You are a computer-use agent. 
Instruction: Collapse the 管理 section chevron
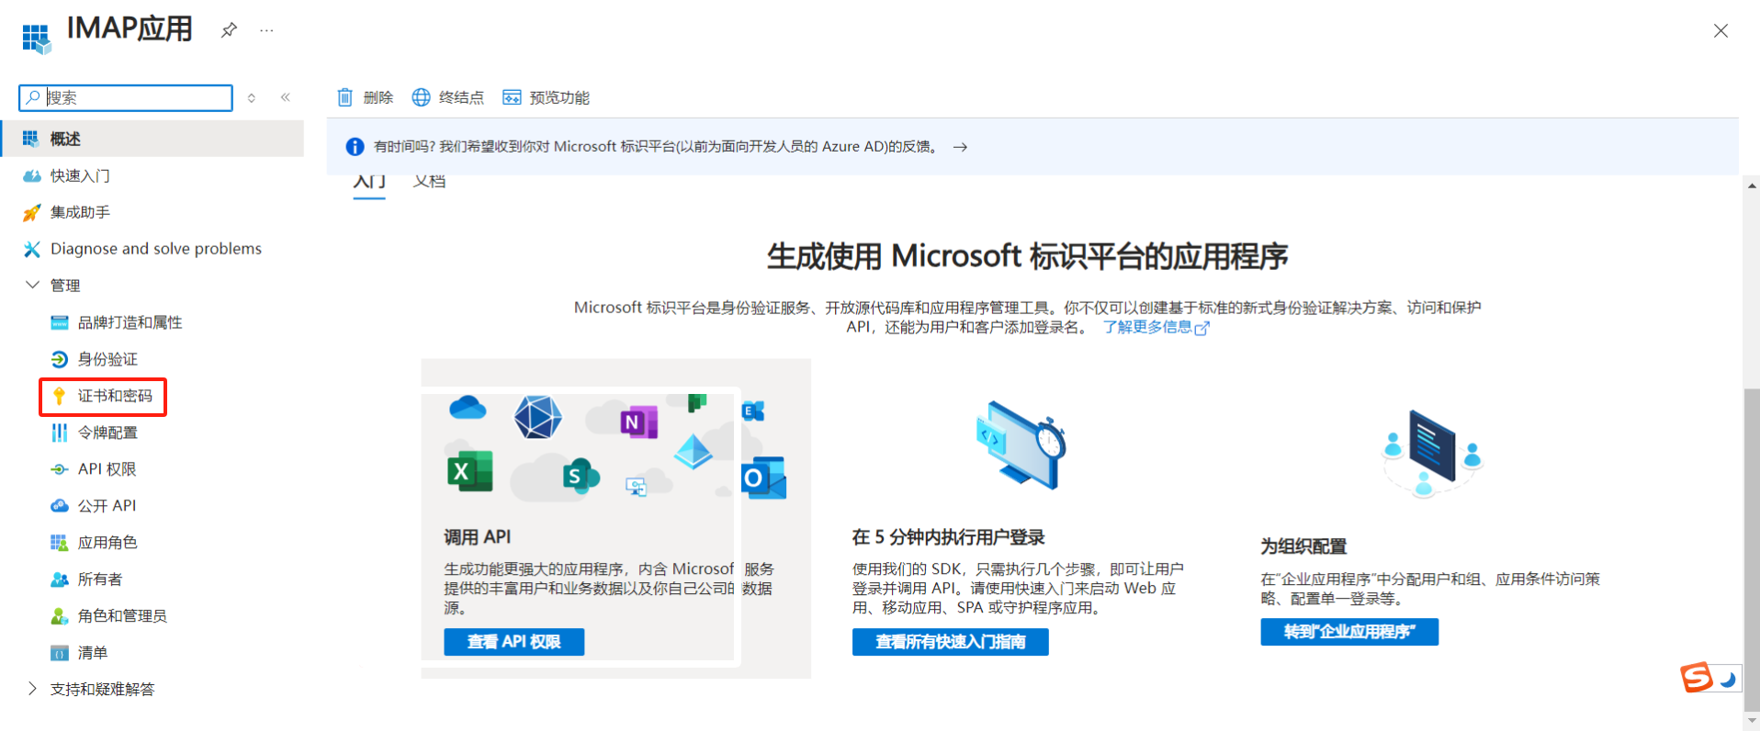tap(32, 285)
